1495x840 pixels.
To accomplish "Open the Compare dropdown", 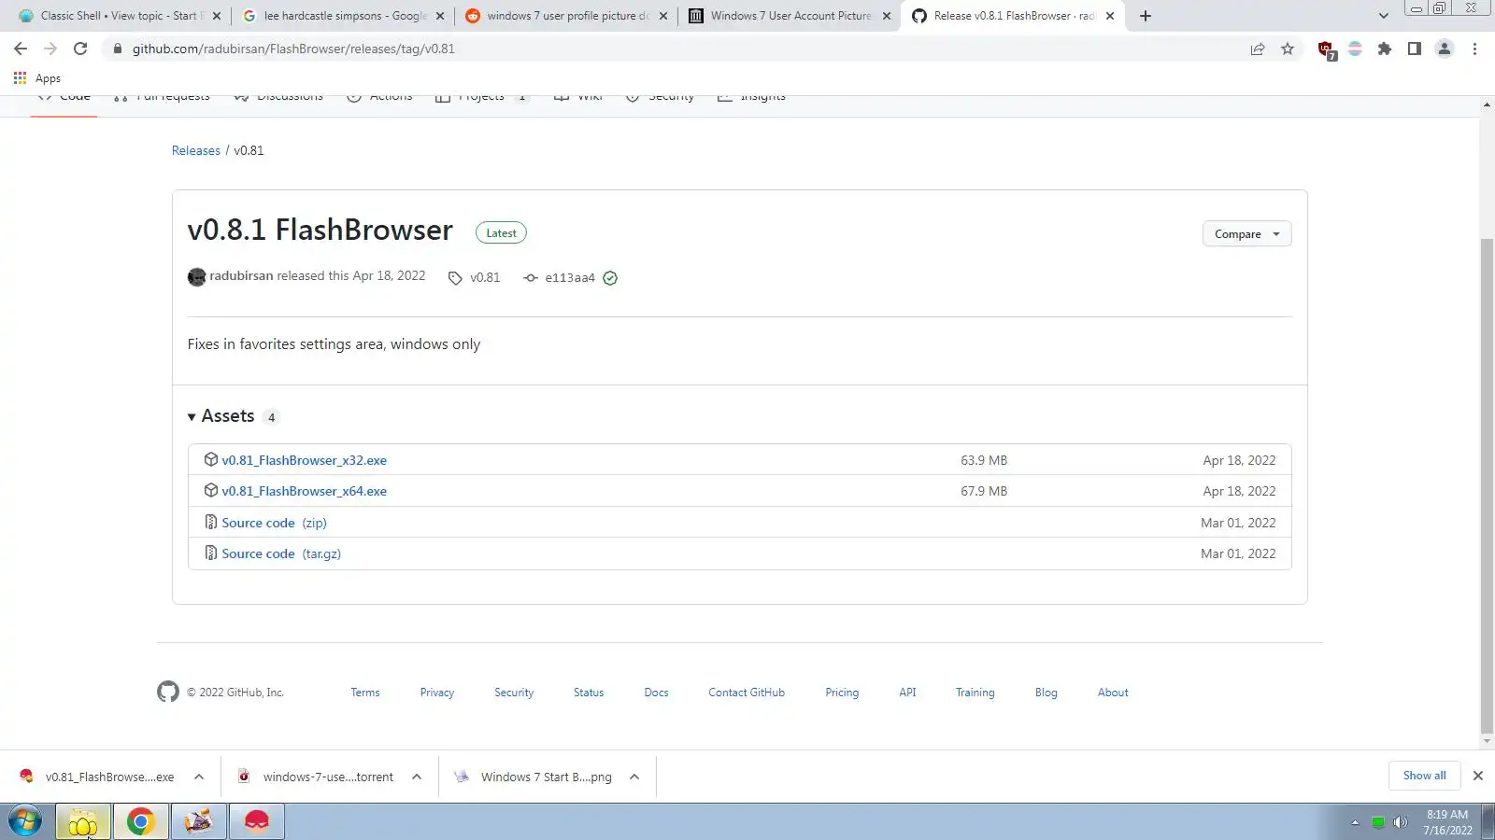I will (1246, 234).
